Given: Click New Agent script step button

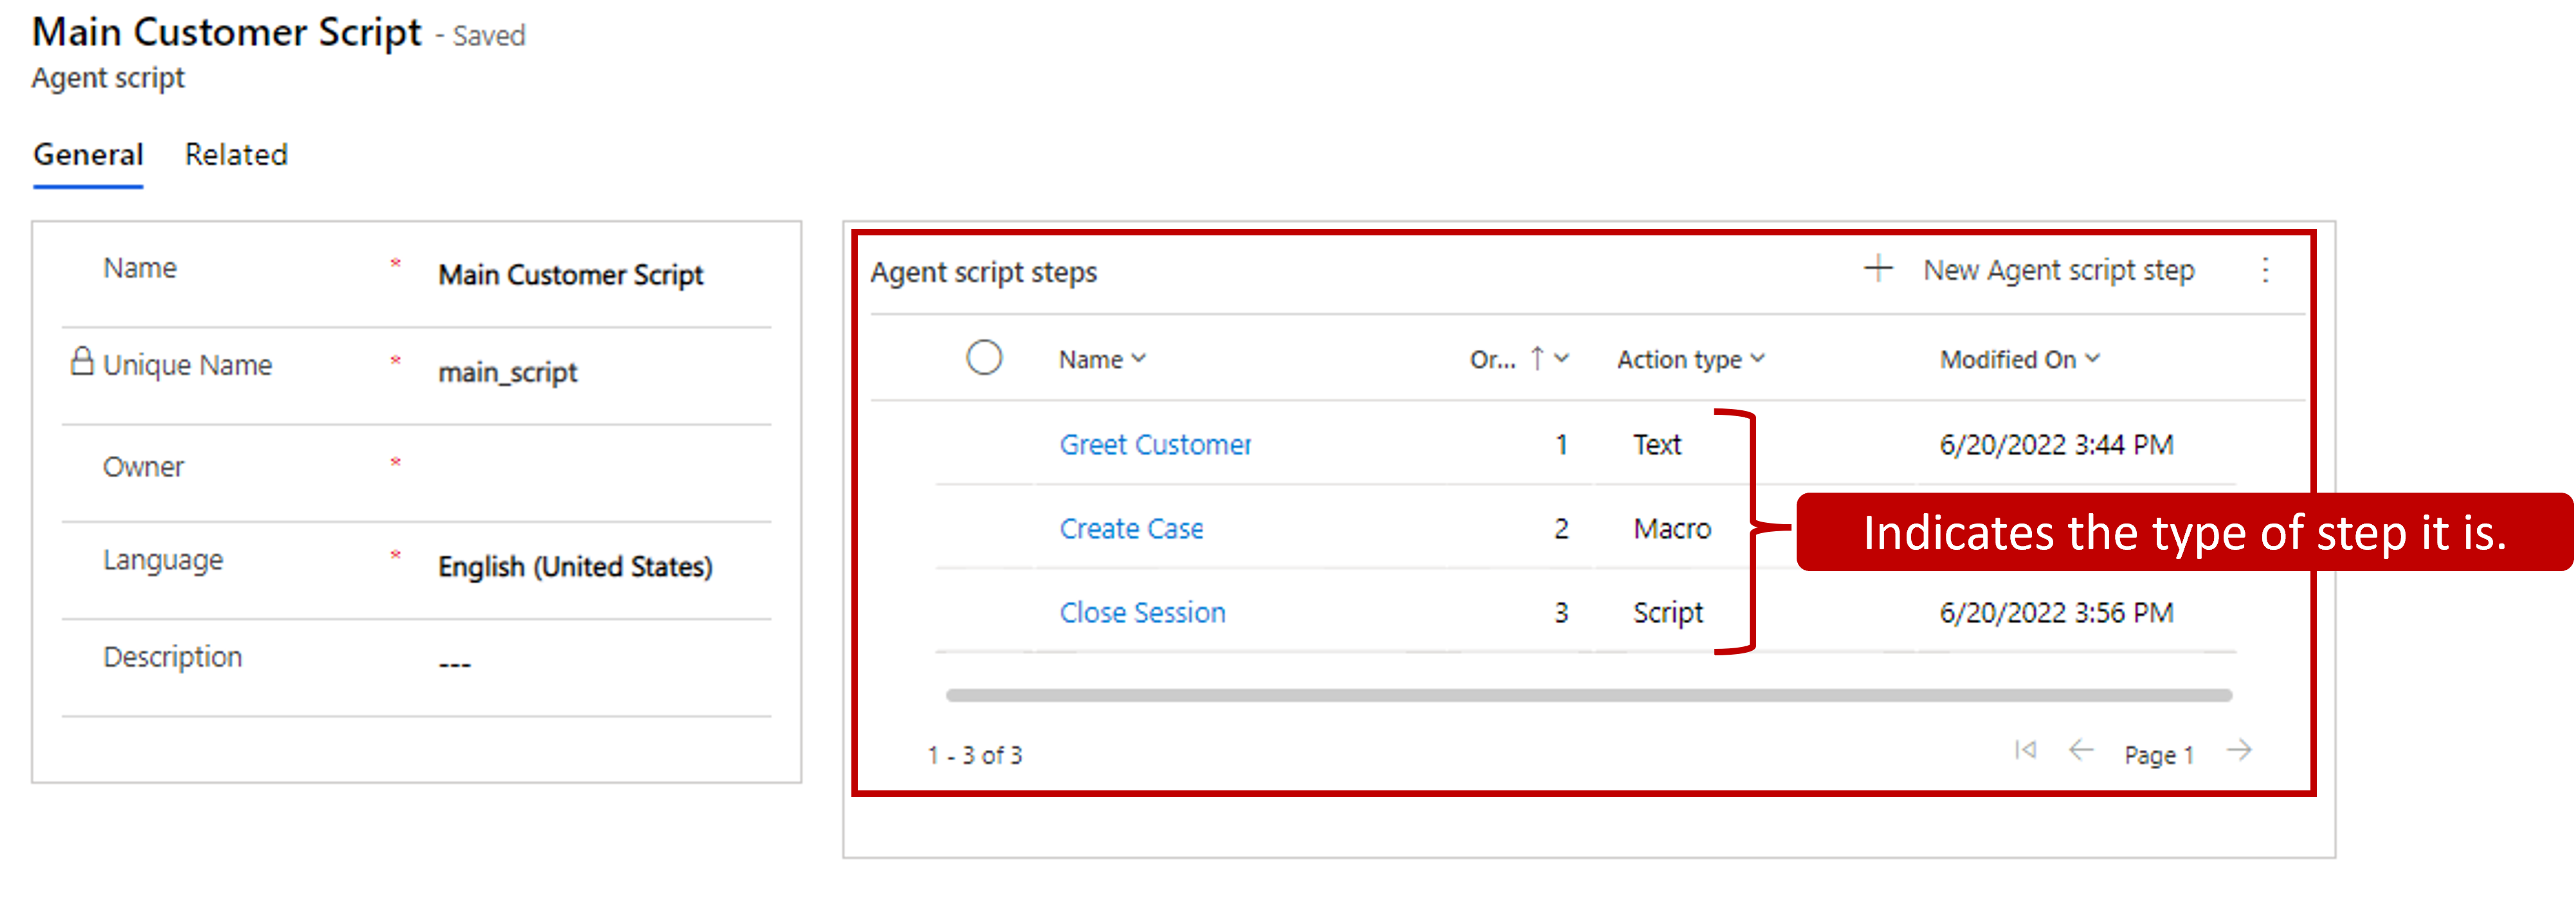Looking at the screenshot, I should click(x=2058, y=270).
